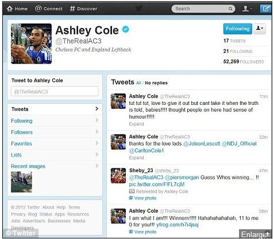Open the yfrog.com/h7i4jsoj link
This screenshot has width=274, height=239.
[177, 225]
